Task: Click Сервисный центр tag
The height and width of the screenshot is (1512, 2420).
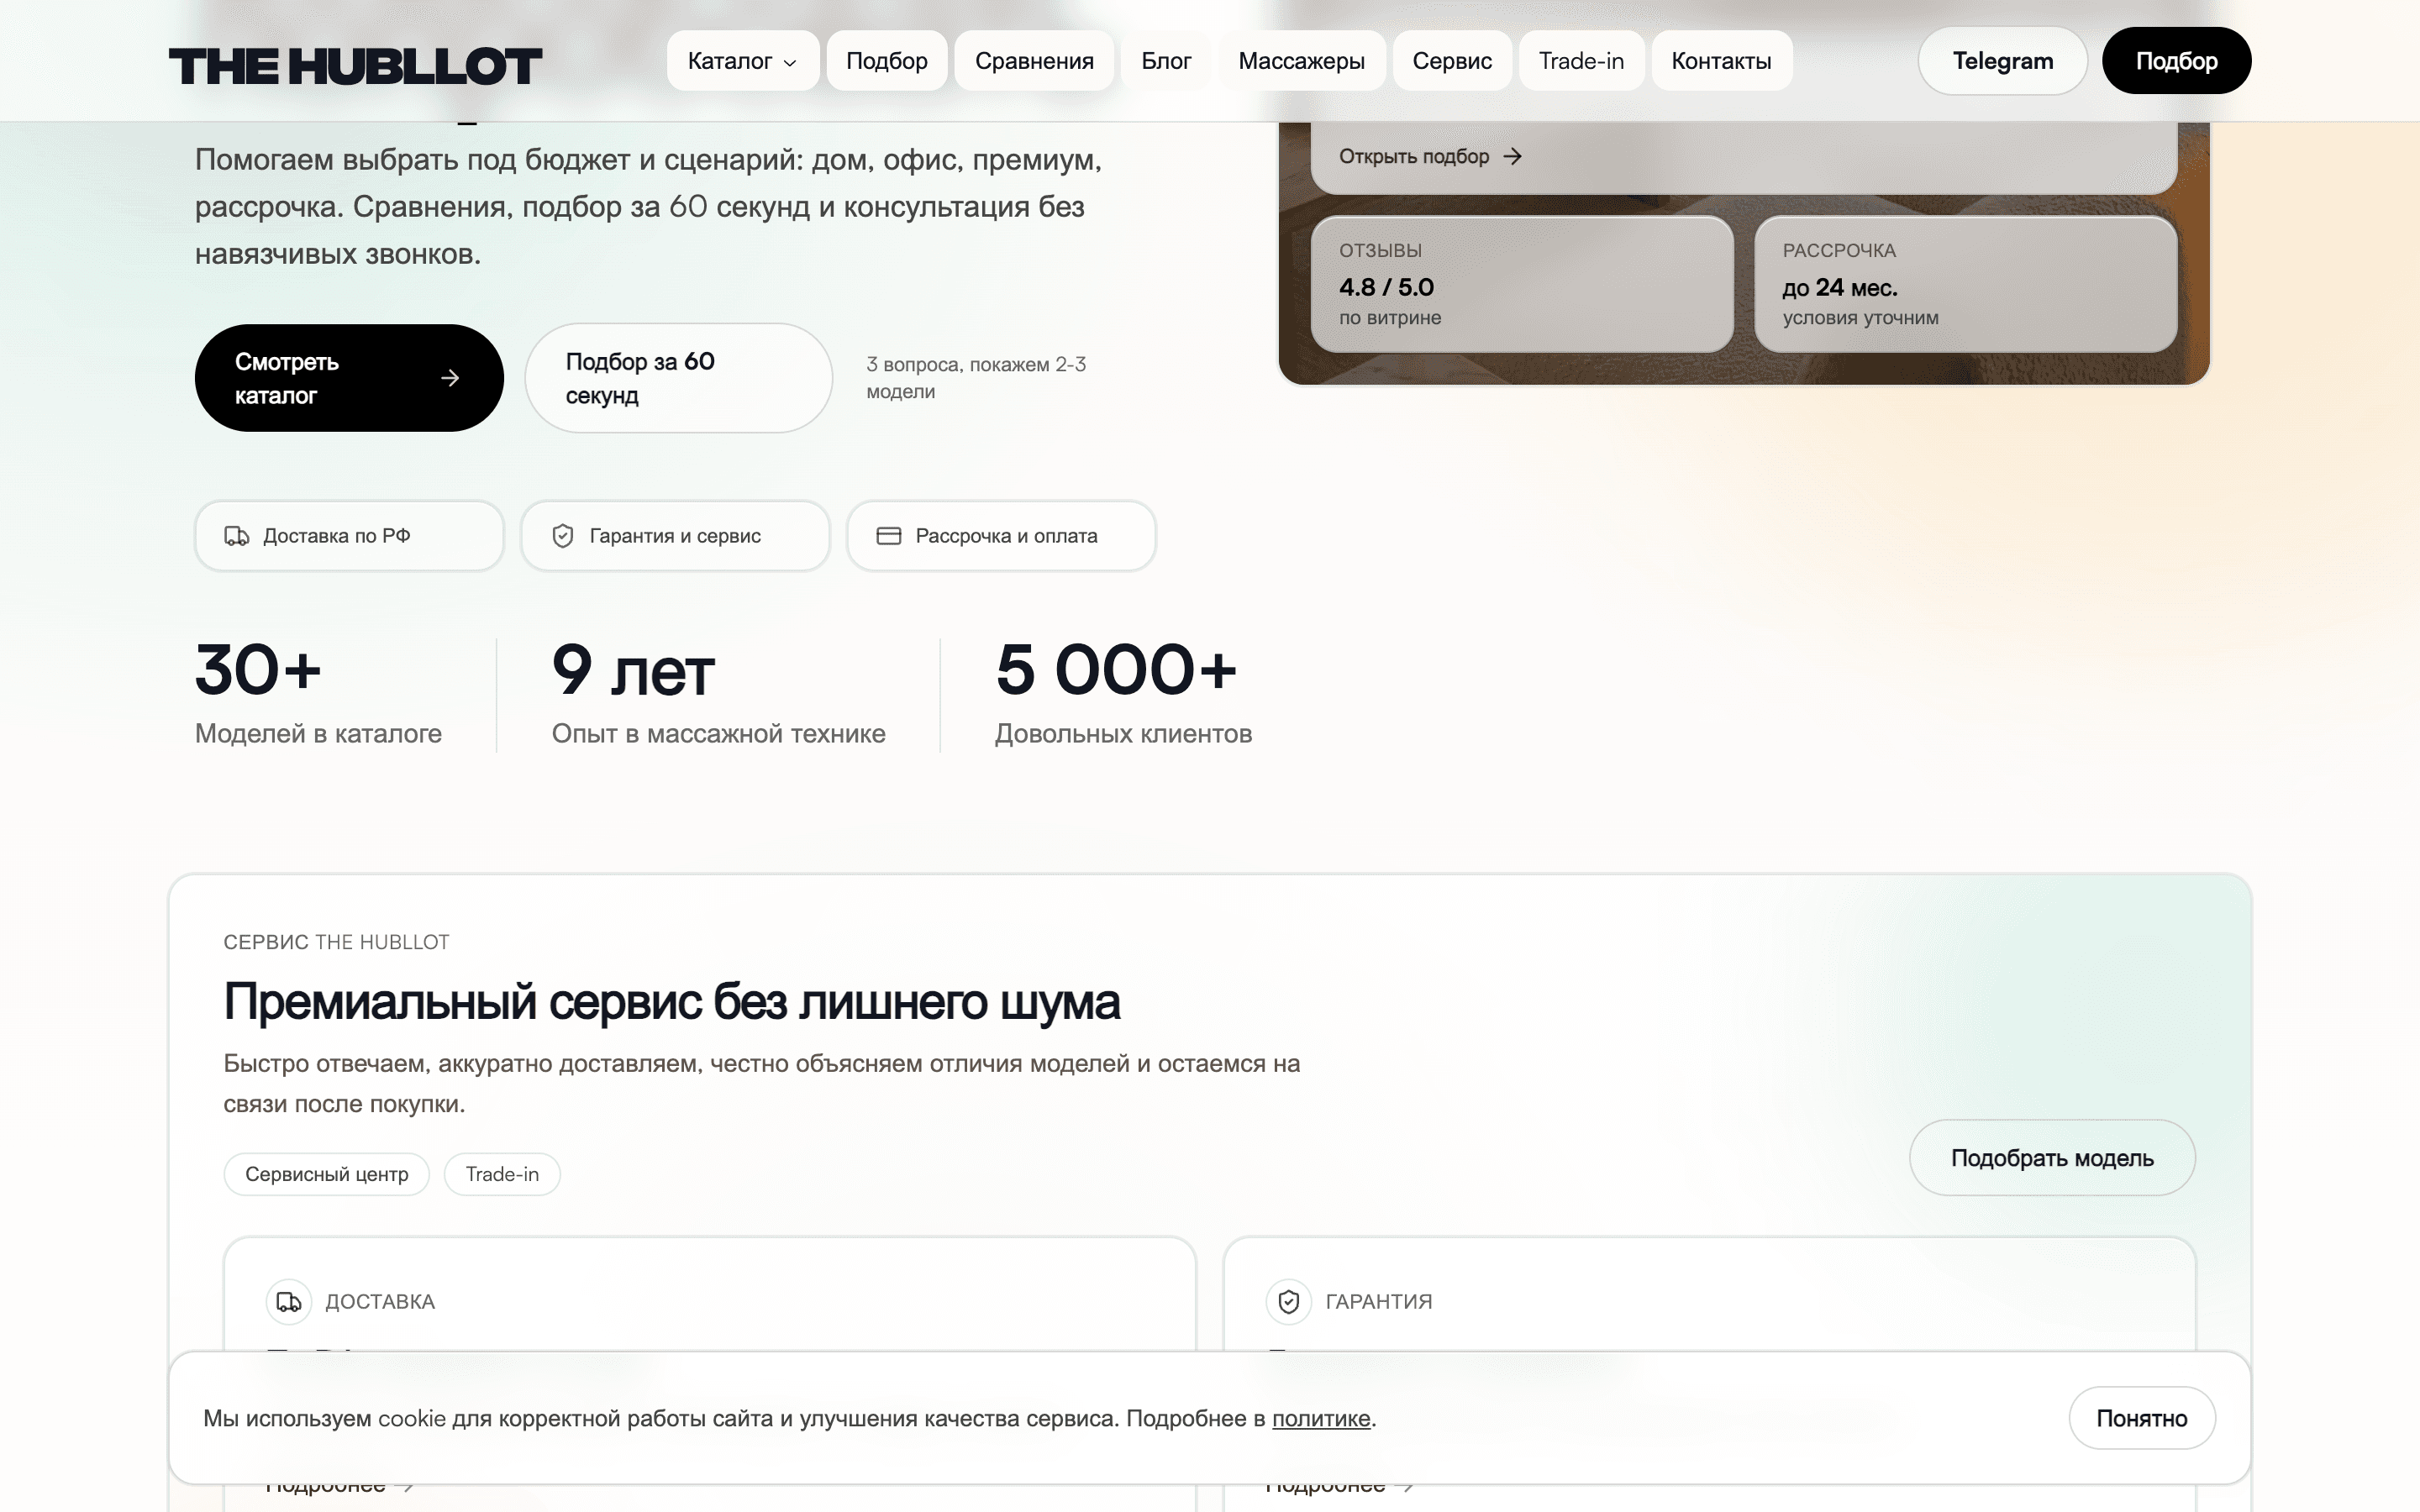Action: coord(327,1174)
